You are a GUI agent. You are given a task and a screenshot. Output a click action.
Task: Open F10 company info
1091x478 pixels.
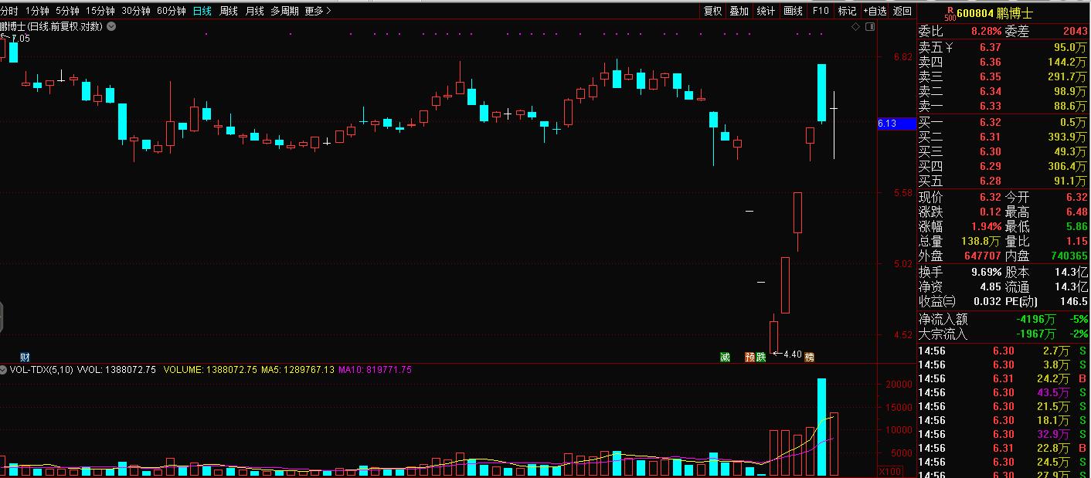click(x=820, y=11)
